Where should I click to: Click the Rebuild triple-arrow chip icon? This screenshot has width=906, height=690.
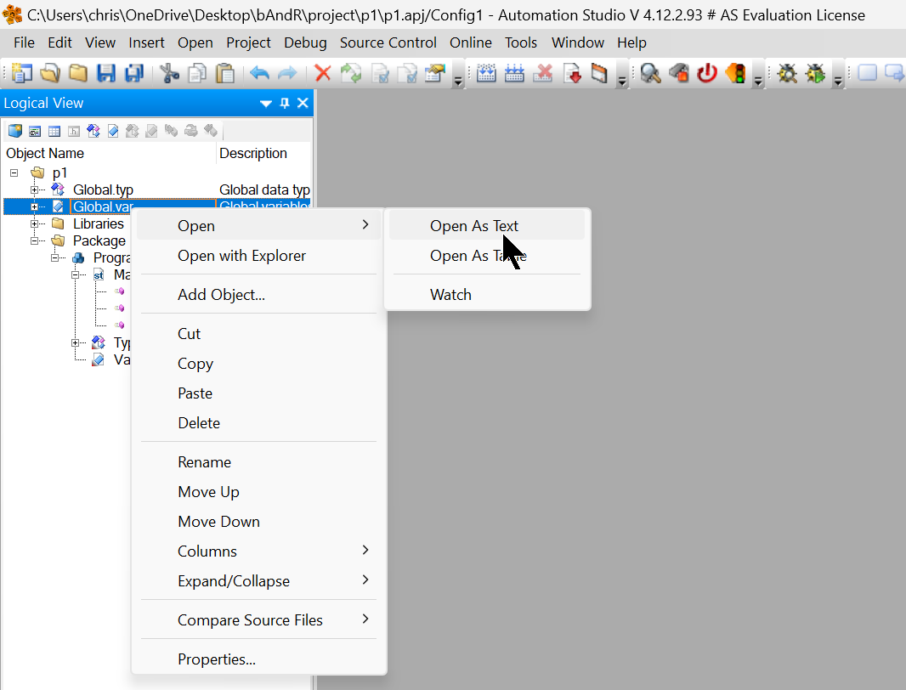coord(514,73)
